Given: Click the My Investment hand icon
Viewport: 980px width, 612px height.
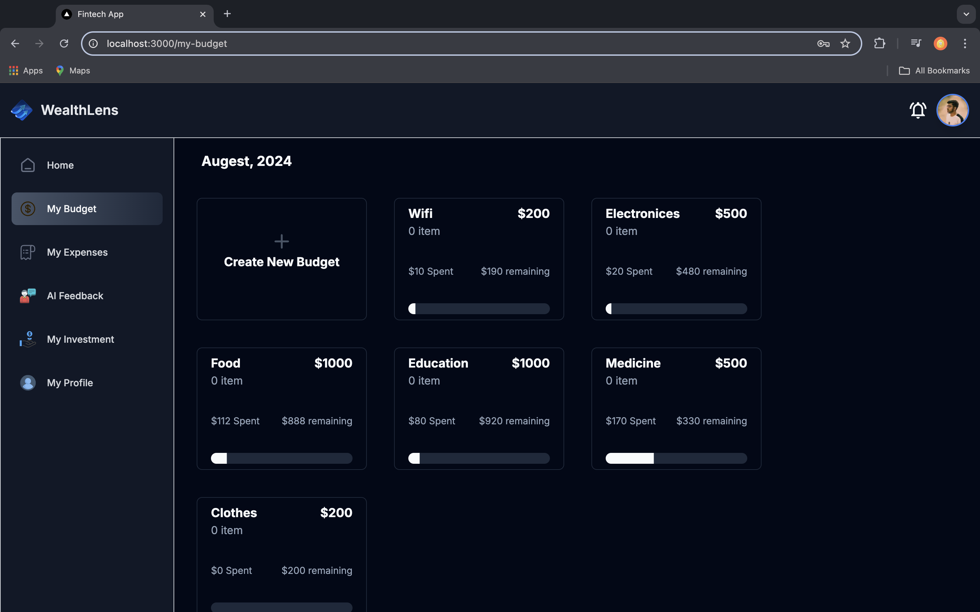Looking at the screenshot, I should tap(28, 339).
